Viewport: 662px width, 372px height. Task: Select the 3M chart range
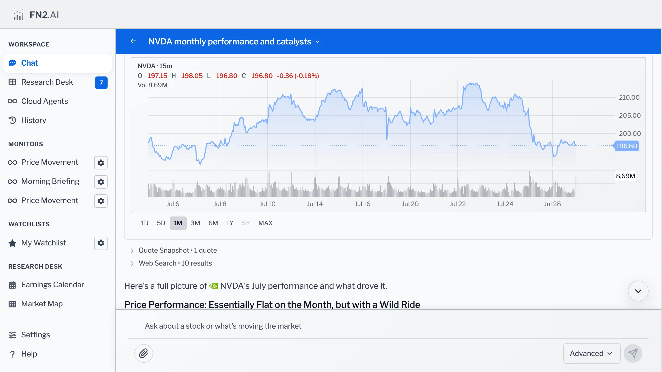195,223
